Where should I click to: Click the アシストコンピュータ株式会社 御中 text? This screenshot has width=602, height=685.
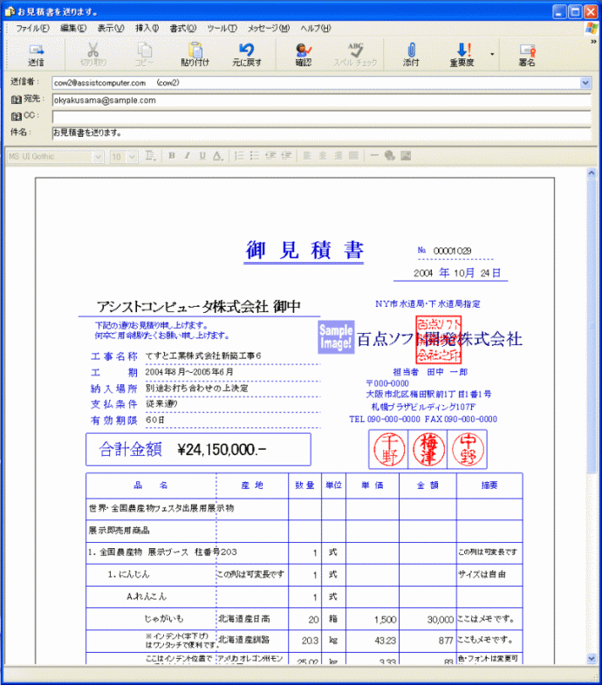coord(199,306)
